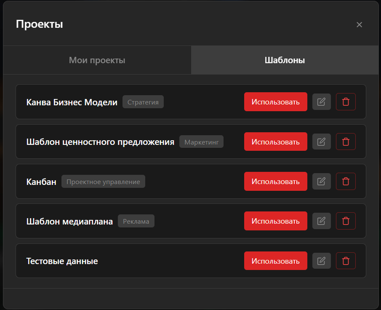Select the Тестовые данные title
Image resolution: width=381 pixels, height=310 pixels.
click(62, 261)
